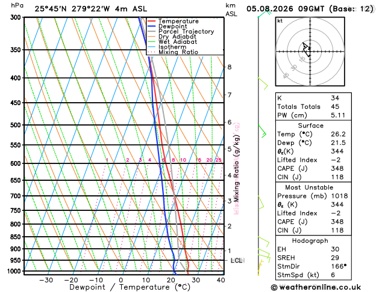Click the km ASL height axis label
The image size is (379, 292).
point(231,10)
